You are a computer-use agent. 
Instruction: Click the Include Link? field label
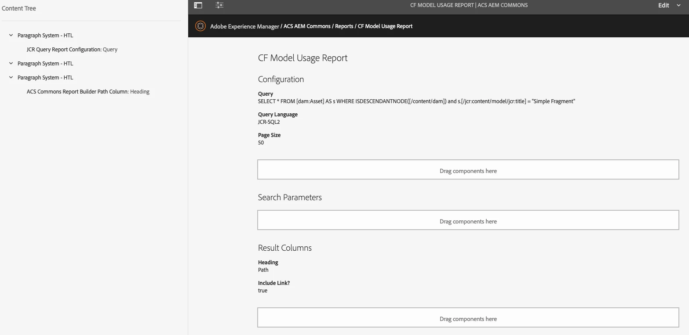tap(273, 283)
